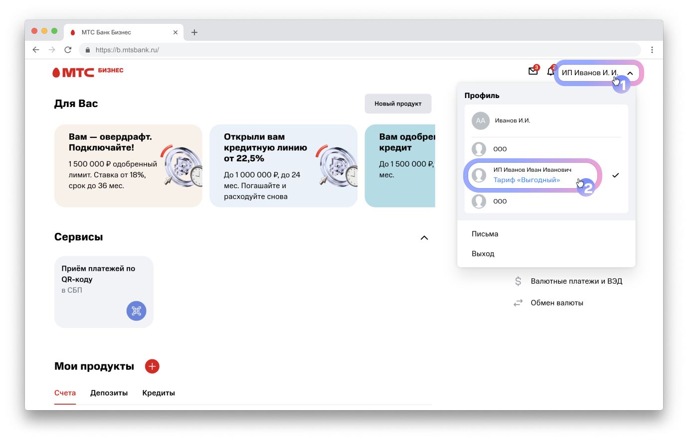The width and height of the screenshot is (688, 440).
Task: Click the browser forward arrow
Action: coord(52,50)
